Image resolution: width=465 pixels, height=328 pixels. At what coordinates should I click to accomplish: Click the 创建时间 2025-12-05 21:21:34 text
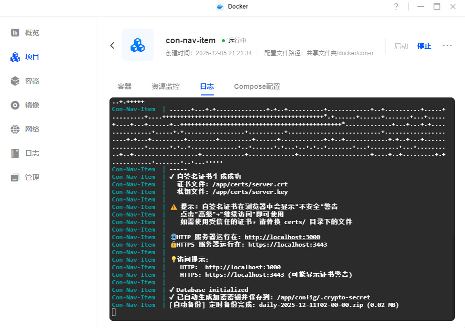[209, 53]
